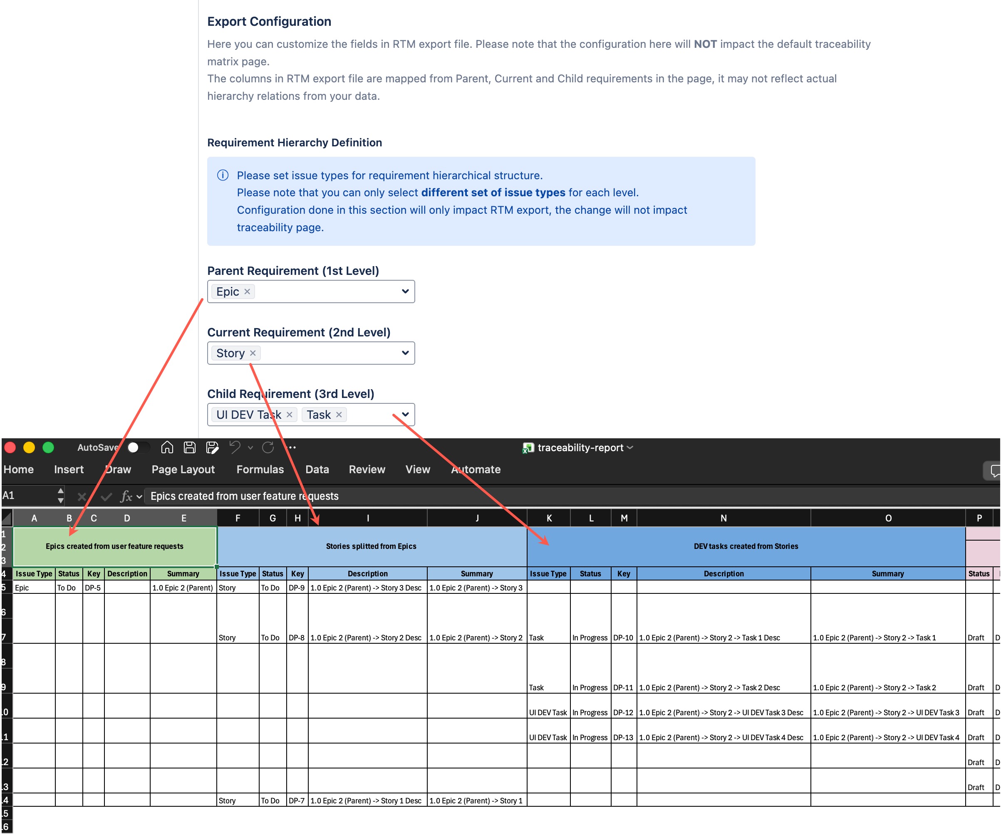The width and height of the screenshot is (1001, 835).
Task: Remove the Epic tag from Parent Requirement
Action: point(247,292)
